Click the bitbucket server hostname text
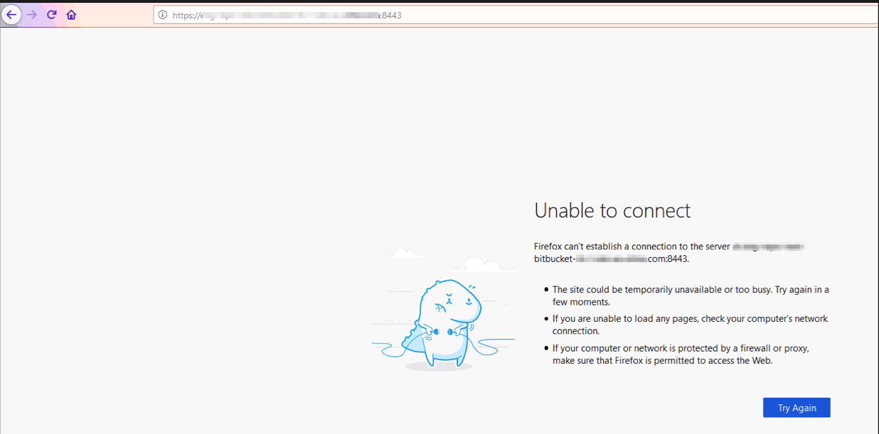 [x=611, y=259]
